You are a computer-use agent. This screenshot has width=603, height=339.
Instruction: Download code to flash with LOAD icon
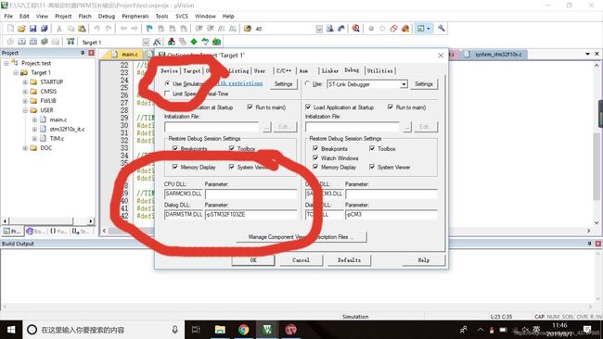71,42
